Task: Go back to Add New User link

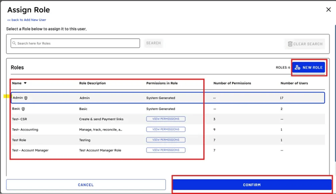Action: tap(27, 20)
